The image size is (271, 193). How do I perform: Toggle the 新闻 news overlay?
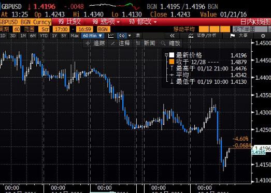pyautogui.click(x=146, y=43)
